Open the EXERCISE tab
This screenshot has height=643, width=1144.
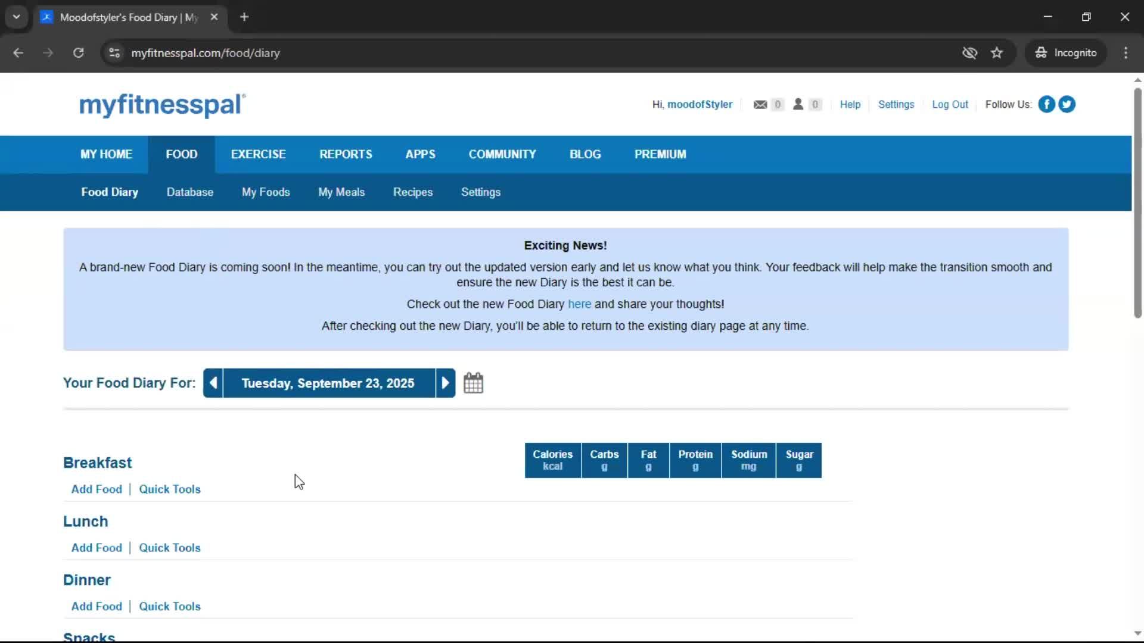point(259,154)
